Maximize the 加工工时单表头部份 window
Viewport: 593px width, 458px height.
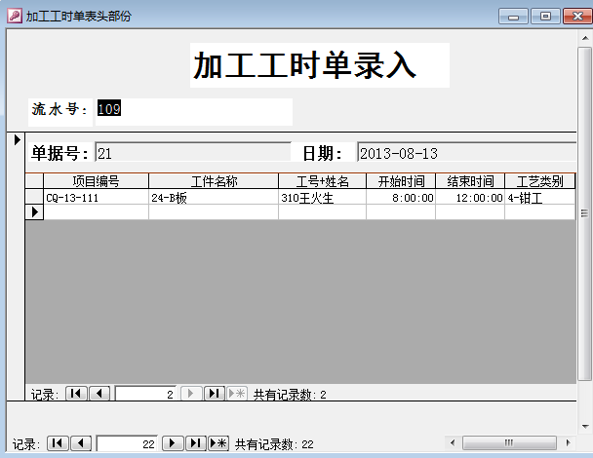tap(545, 17)
